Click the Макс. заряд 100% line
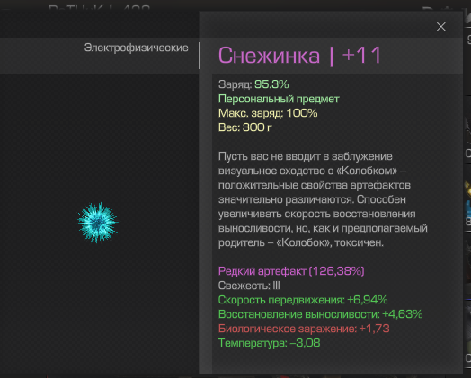 268,113
